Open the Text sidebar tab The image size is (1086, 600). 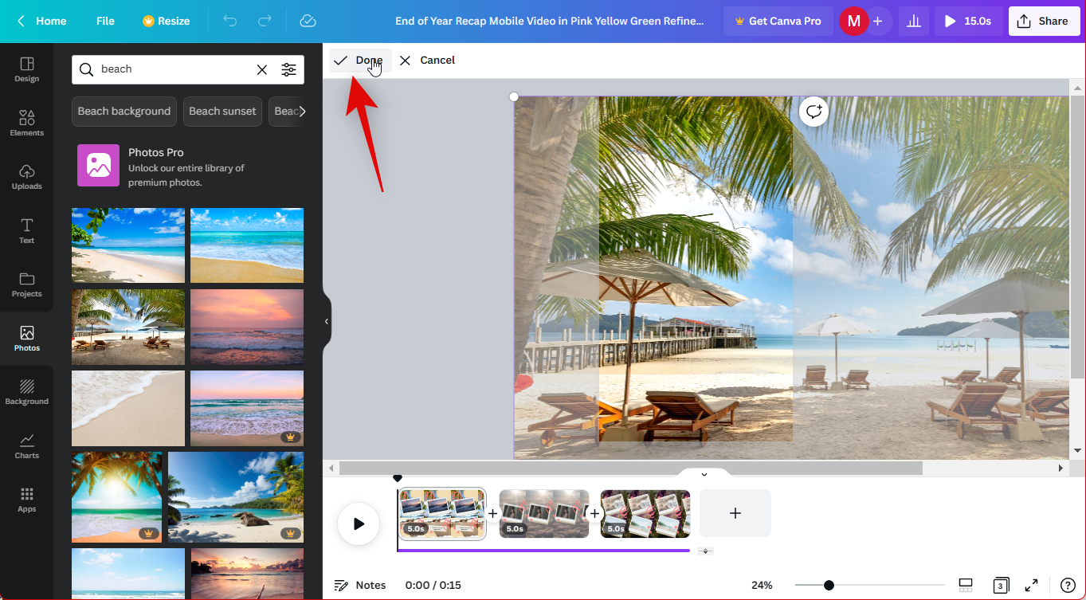coord(26,231)
